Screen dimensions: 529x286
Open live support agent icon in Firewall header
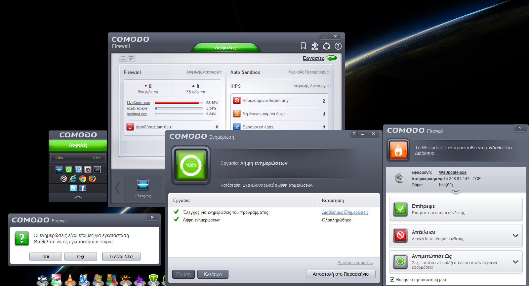coord(315,46)
